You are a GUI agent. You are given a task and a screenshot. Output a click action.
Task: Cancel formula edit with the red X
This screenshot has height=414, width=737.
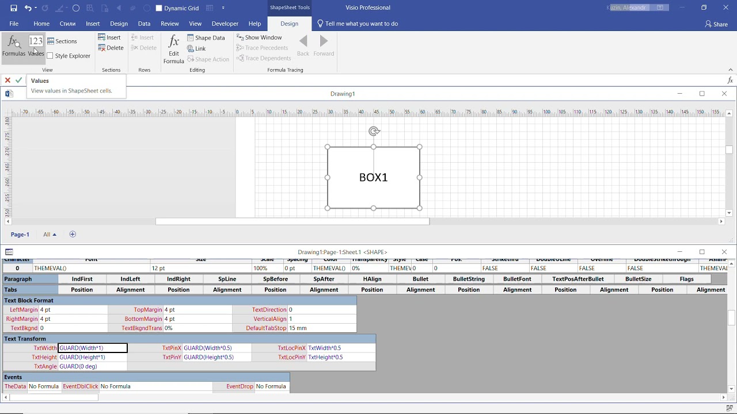(7, 80)
